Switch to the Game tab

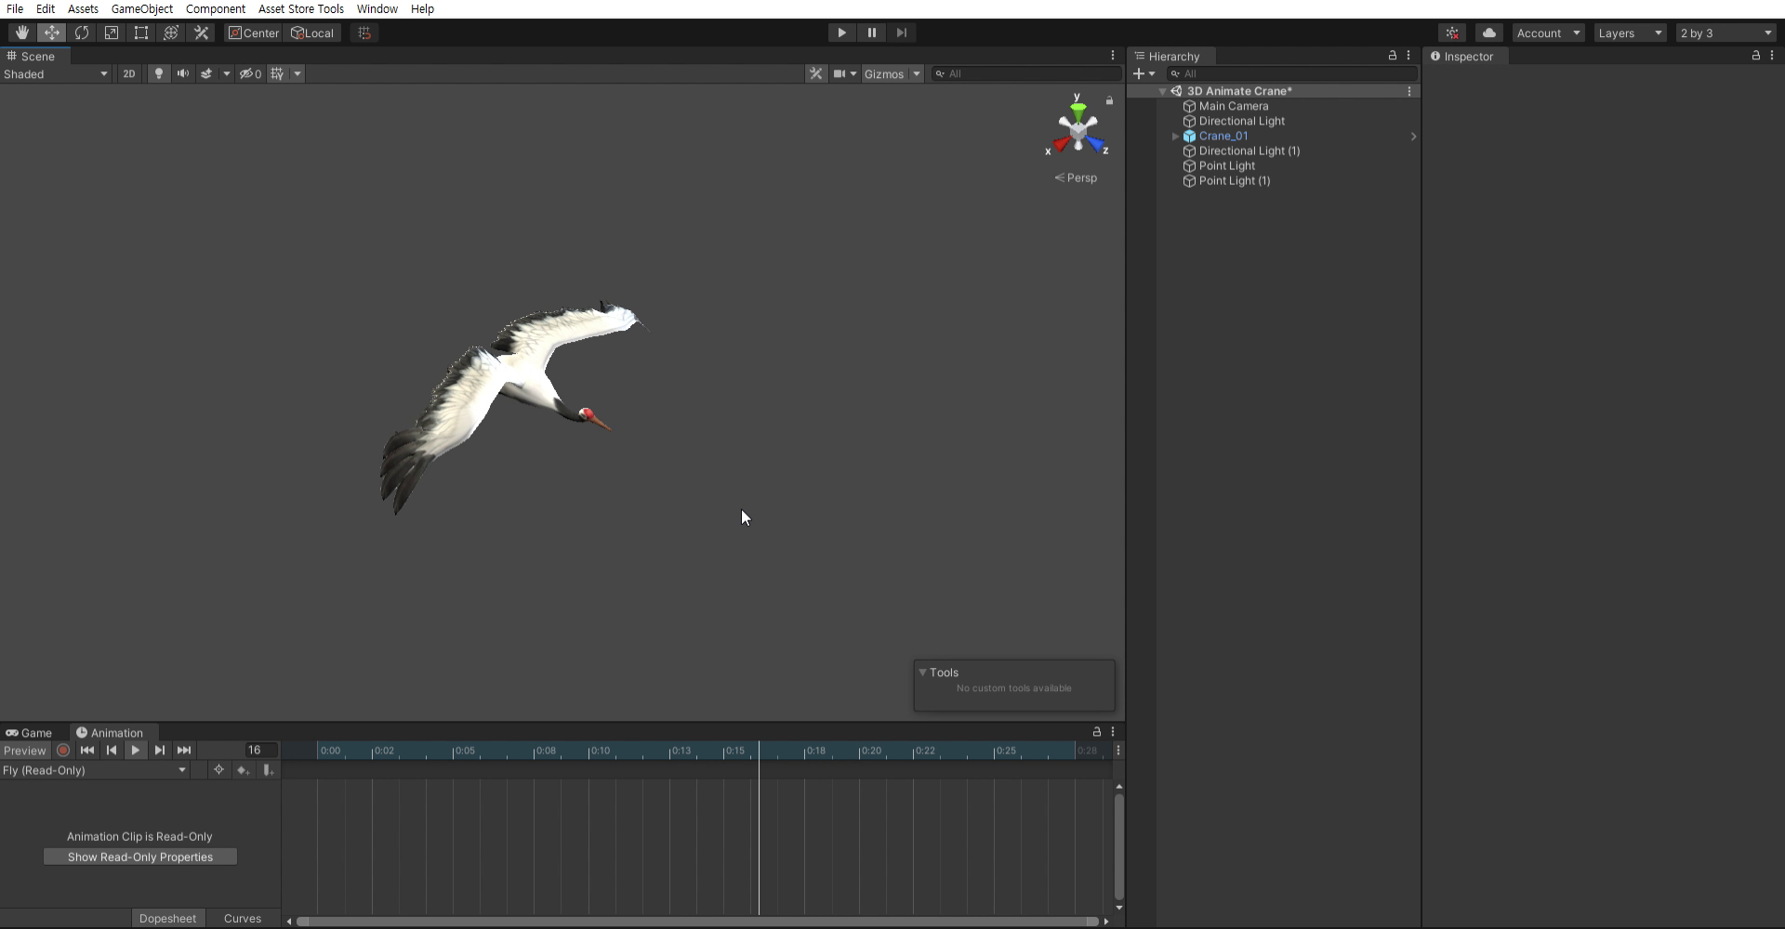pyautogui.click(x=29, y=732)
